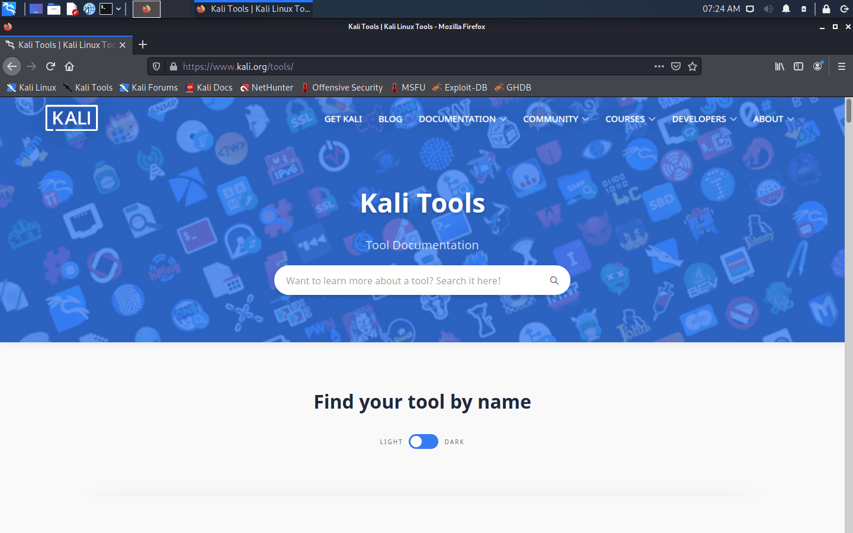The height and width of the screenshot is (533, 853).
Task: Click the Kali Tools page heading
Action: click(422, 203)
